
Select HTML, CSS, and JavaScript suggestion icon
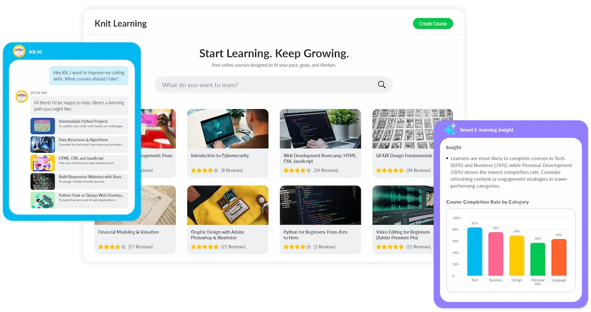(x=43, y=163)
